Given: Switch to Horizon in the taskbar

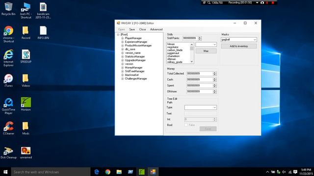Looking at the screenshot, I should tap(142, 172).
